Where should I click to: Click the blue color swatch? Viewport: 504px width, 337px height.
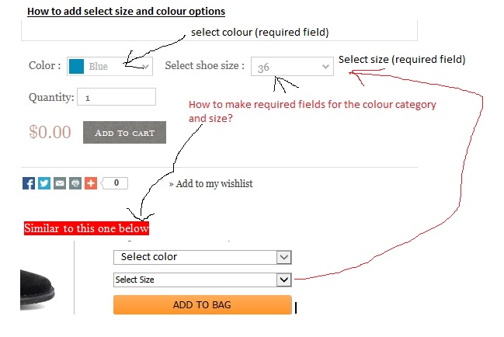coord(76,67)
